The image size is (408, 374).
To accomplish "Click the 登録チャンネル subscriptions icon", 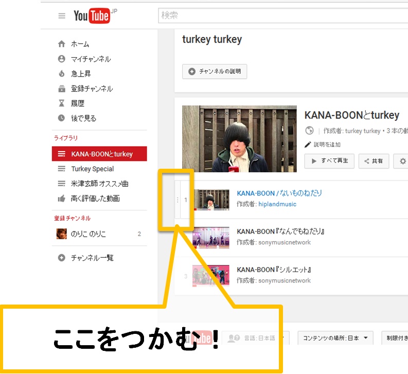I will click(x=62, y=88).
